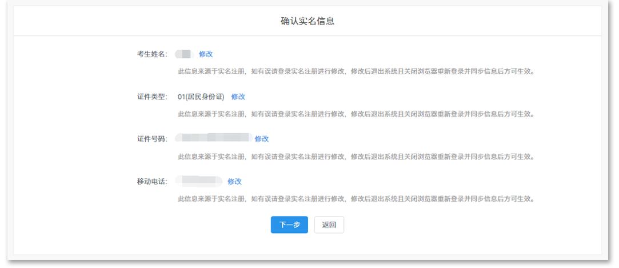Image resolution: width=619 pixels, height=268 pixels.
Task: Click the 考生姓名 field label
Action: tap(152, 54)
